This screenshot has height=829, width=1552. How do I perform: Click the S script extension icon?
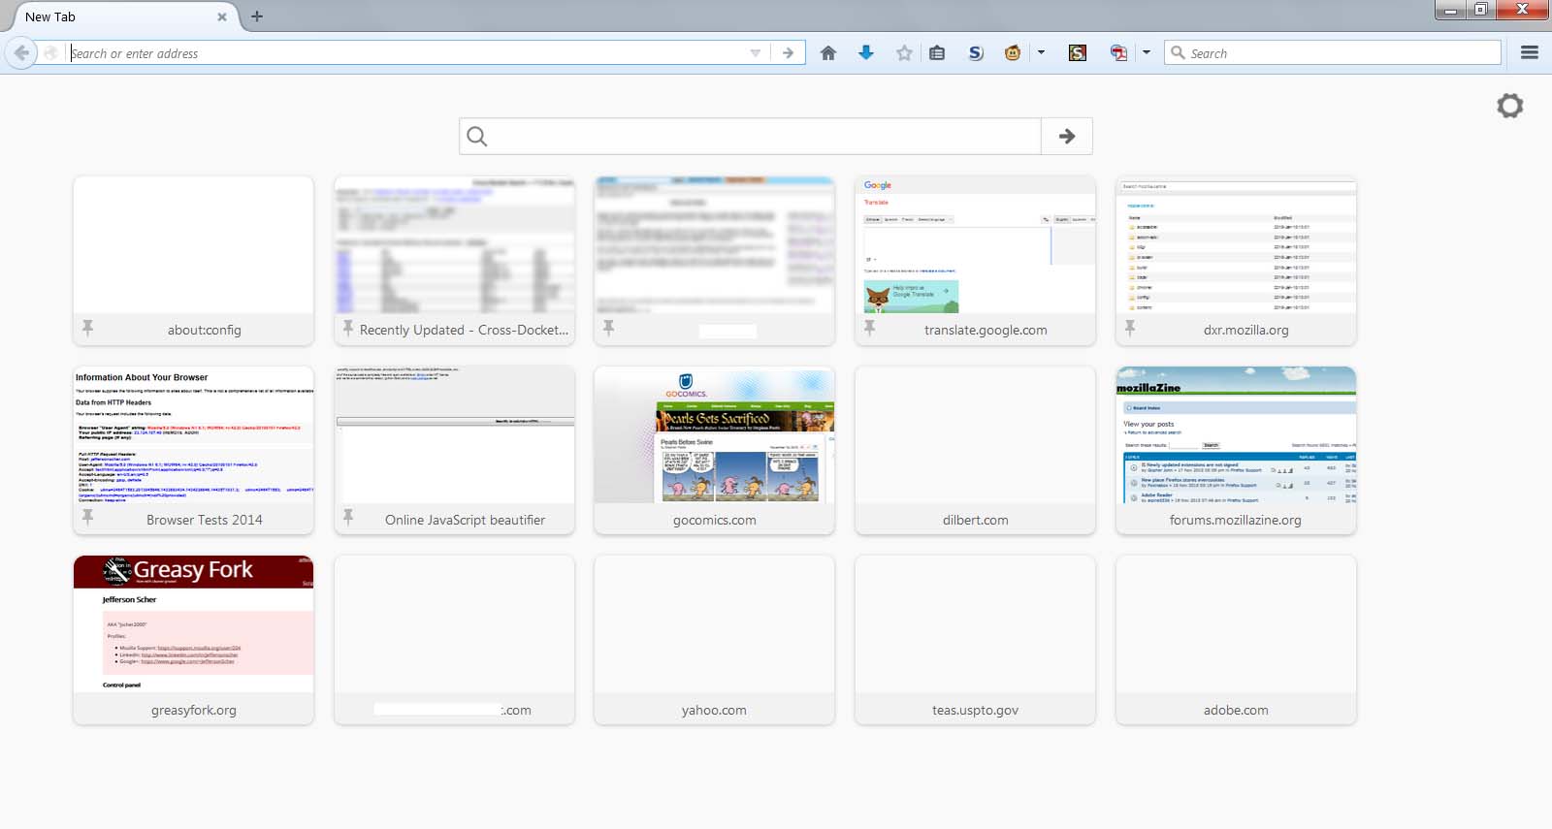pos(1078,53)
